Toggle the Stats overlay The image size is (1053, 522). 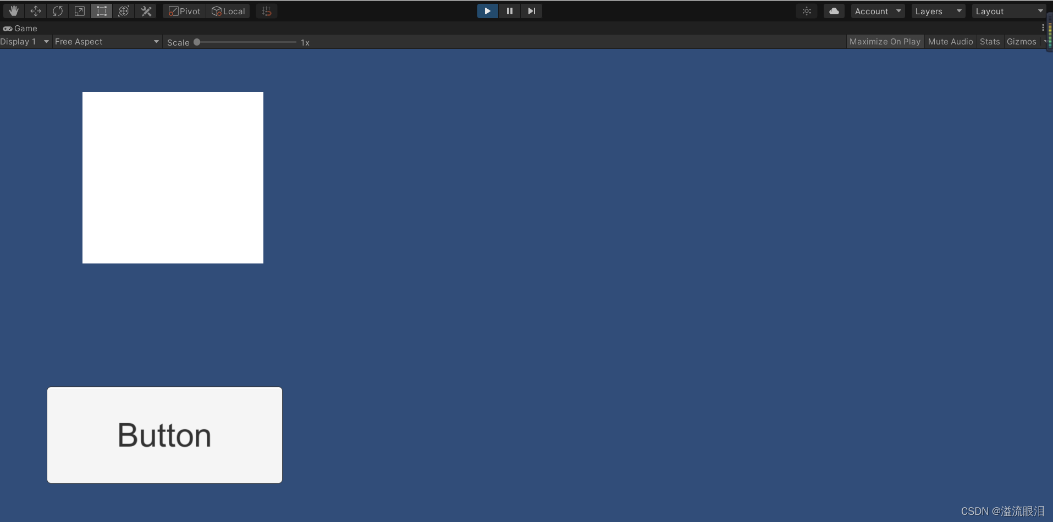(x=990, y=42)
